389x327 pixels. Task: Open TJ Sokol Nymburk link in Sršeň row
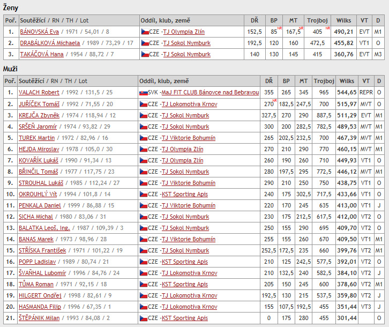[185, 127]
